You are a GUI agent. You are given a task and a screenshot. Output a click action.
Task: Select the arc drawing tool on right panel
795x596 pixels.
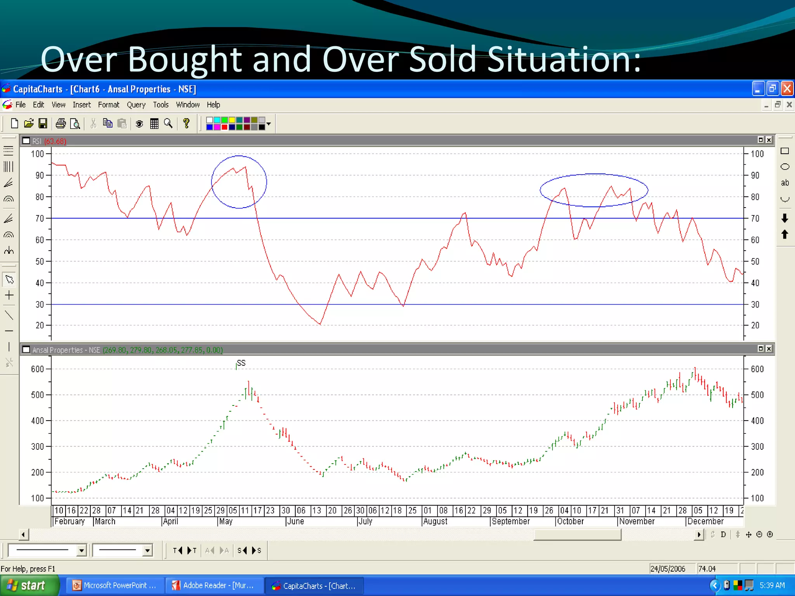[785, 199]
